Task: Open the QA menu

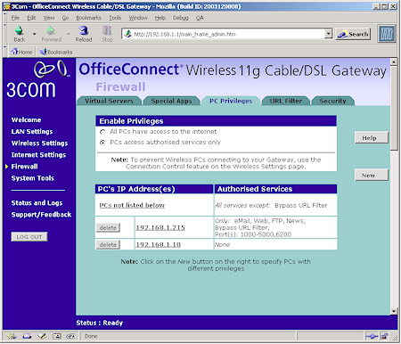Action: click(x=200, y=18)
